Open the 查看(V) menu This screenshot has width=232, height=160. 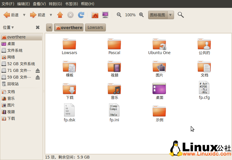(39, 4)
